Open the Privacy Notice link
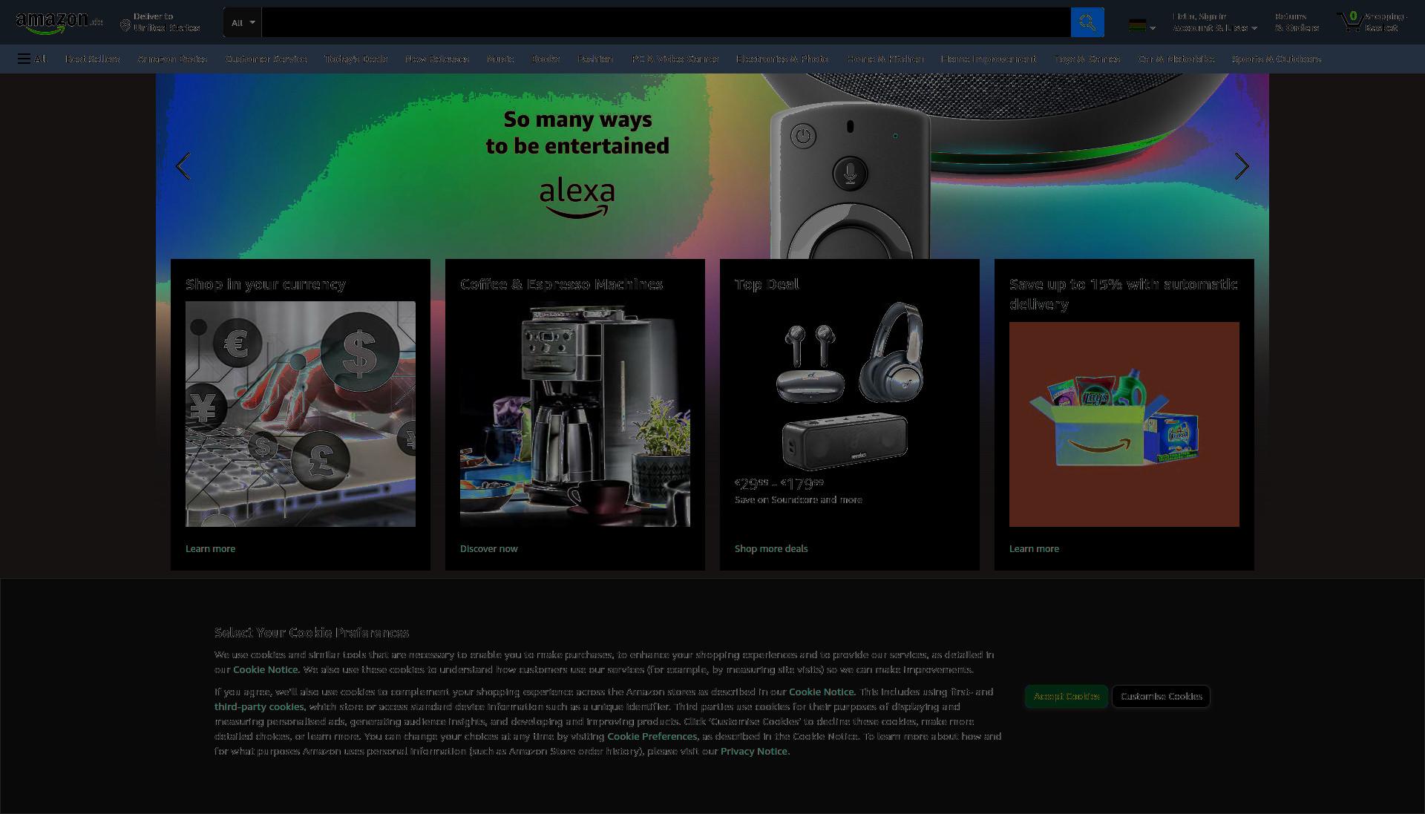The width and height of the screenshot is (1425, 814). (x=754, y=751)
